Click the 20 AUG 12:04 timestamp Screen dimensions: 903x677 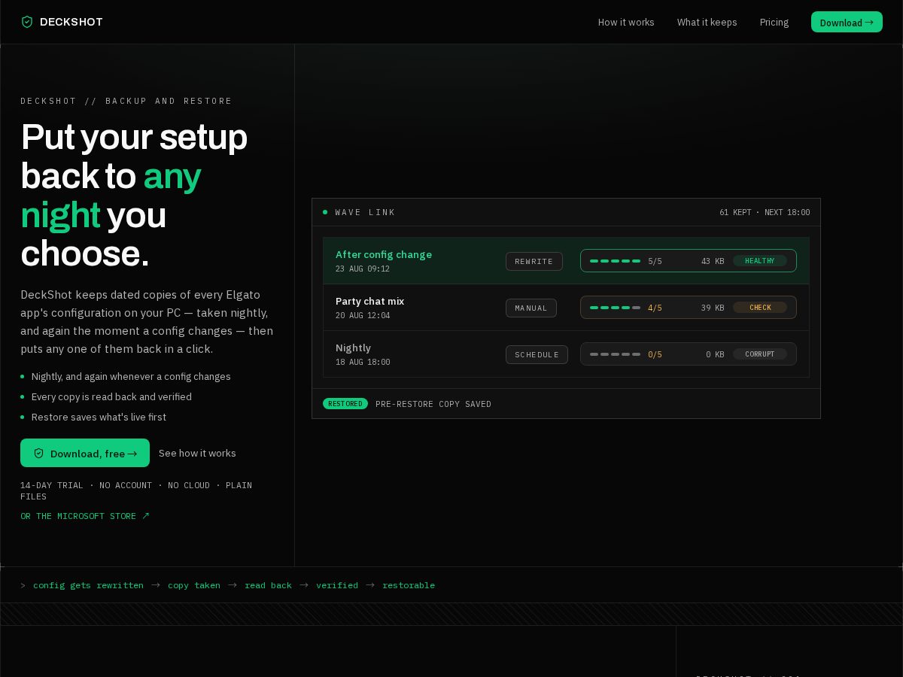pos(363,315)
